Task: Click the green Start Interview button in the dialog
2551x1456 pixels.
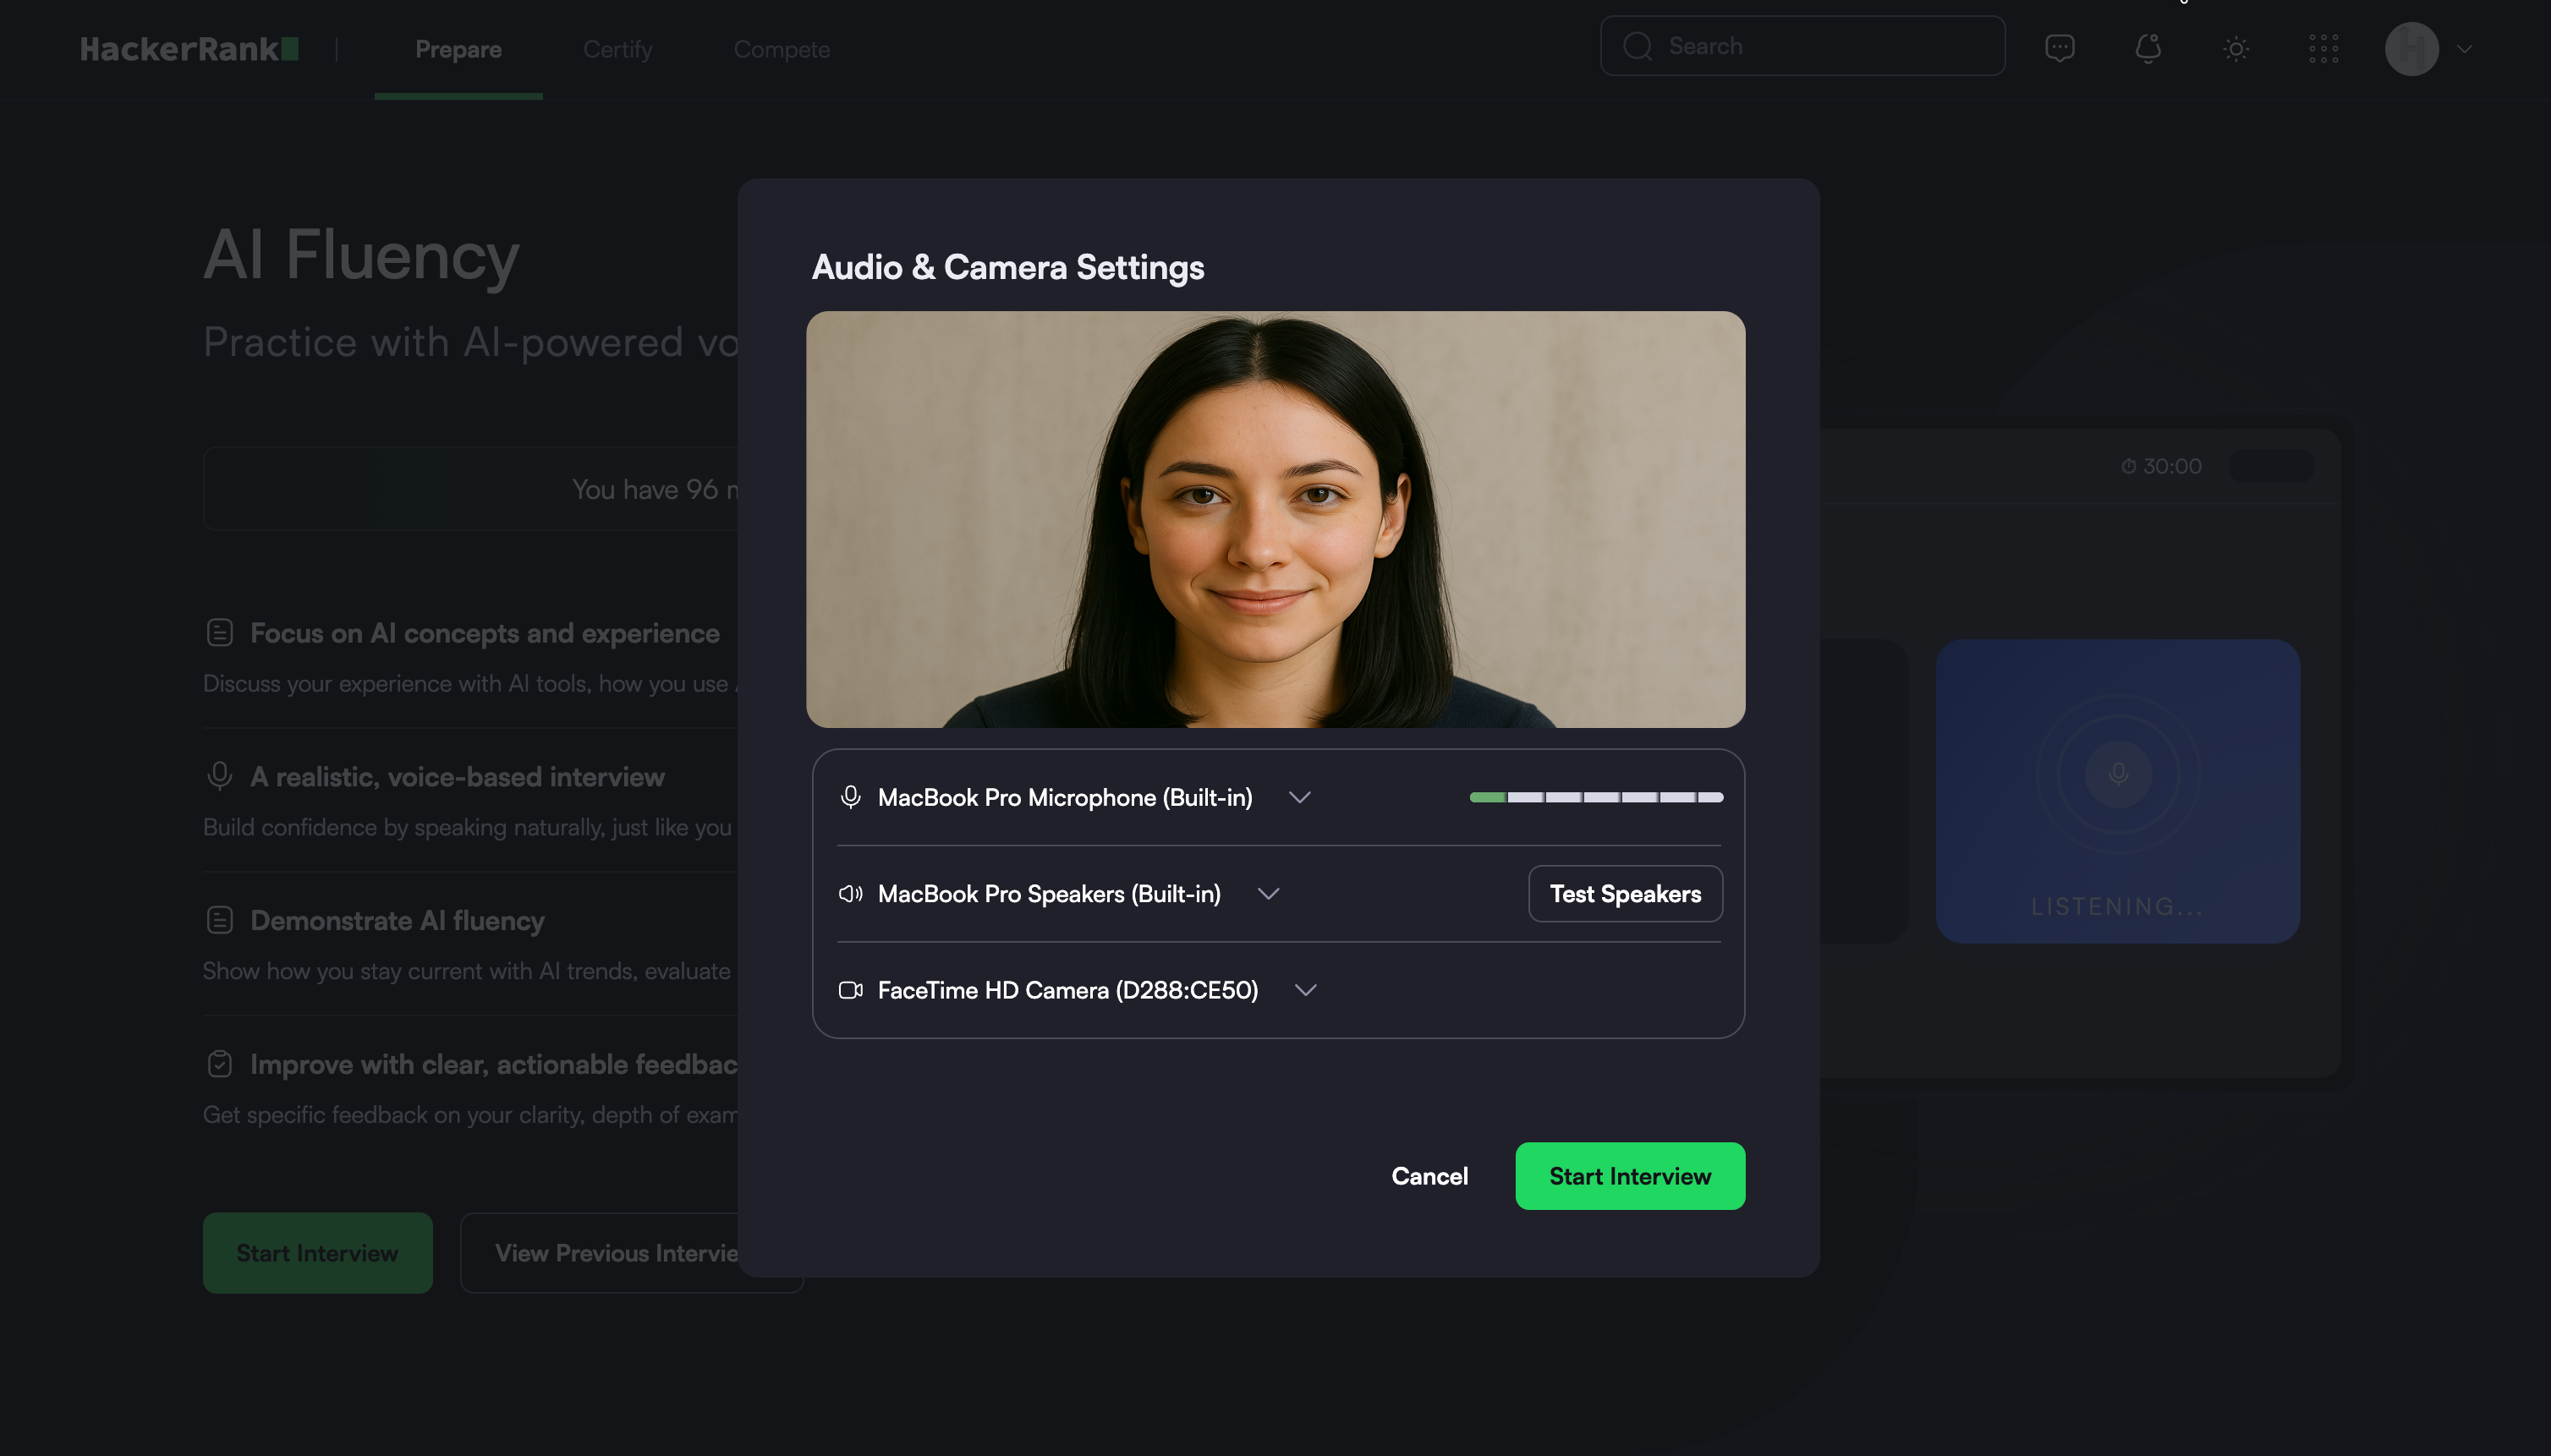Action: tap(1630, 1176)
